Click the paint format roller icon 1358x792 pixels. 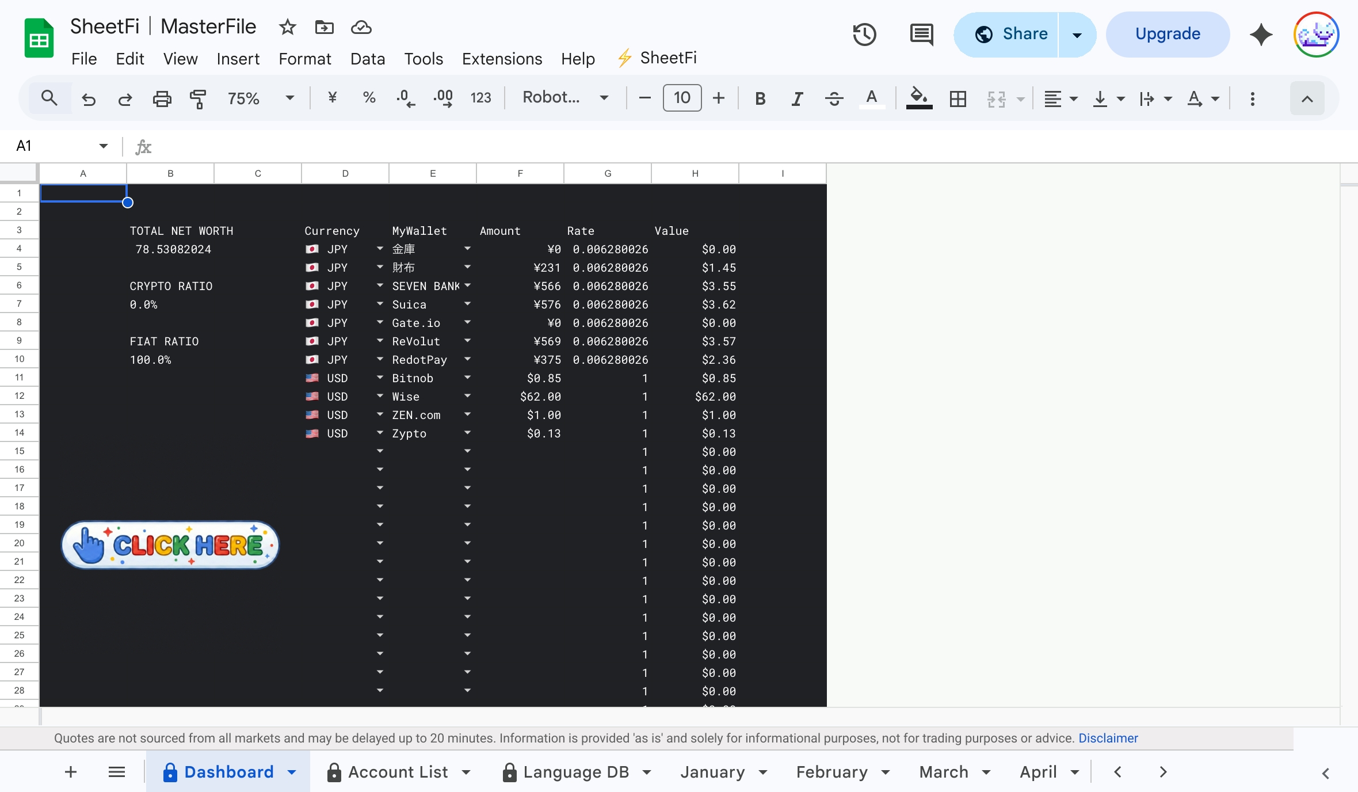[x=198, y=98]
